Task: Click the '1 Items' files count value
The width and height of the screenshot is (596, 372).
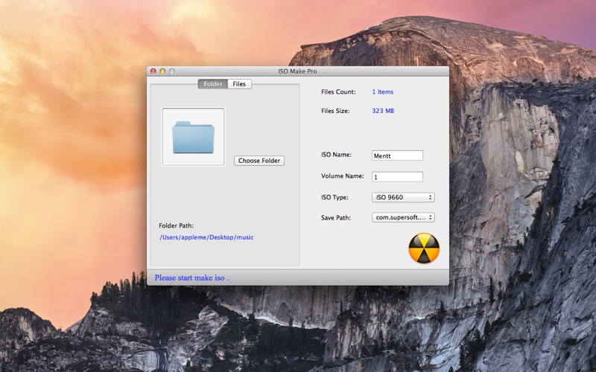Action: pyautogui.click(x=383, y=92)
